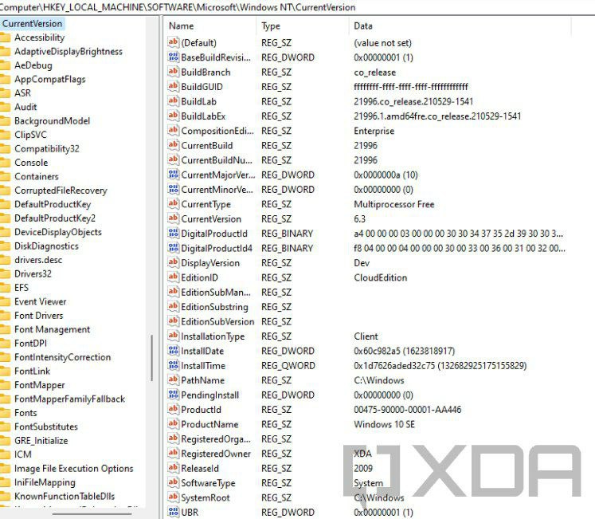Screen dimensions: 595x519
Task: Select the EditionID string icon
Action: [x=173, y=277]
